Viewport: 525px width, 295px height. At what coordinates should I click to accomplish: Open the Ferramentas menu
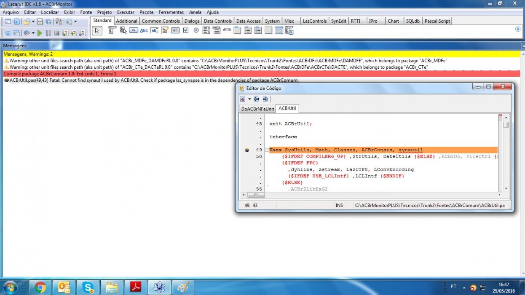point(171,12)
